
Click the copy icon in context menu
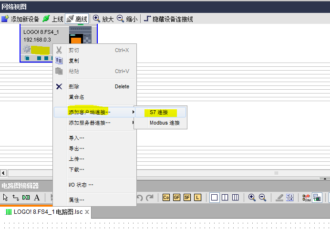click(59, 61)
